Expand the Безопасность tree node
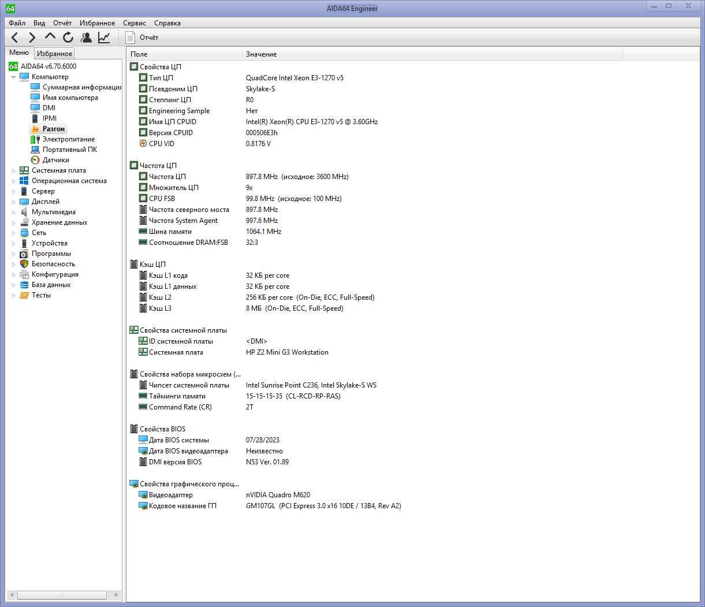 [x=14, y=264]
